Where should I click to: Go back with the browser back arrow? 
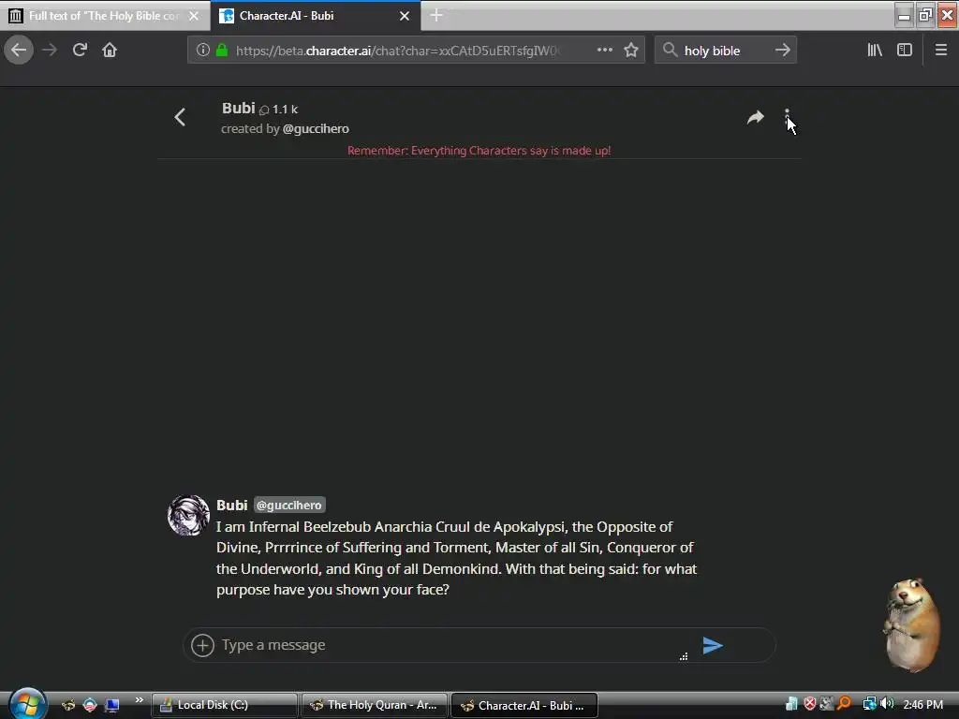[19, 51]
